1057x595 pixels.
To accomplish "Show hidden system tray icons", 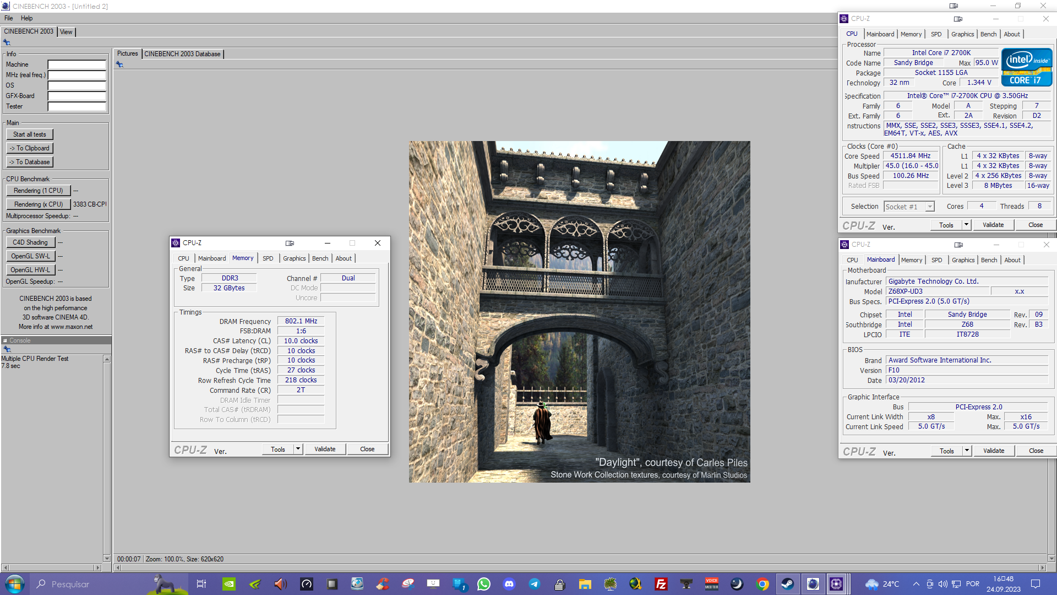I will [916, 584].
